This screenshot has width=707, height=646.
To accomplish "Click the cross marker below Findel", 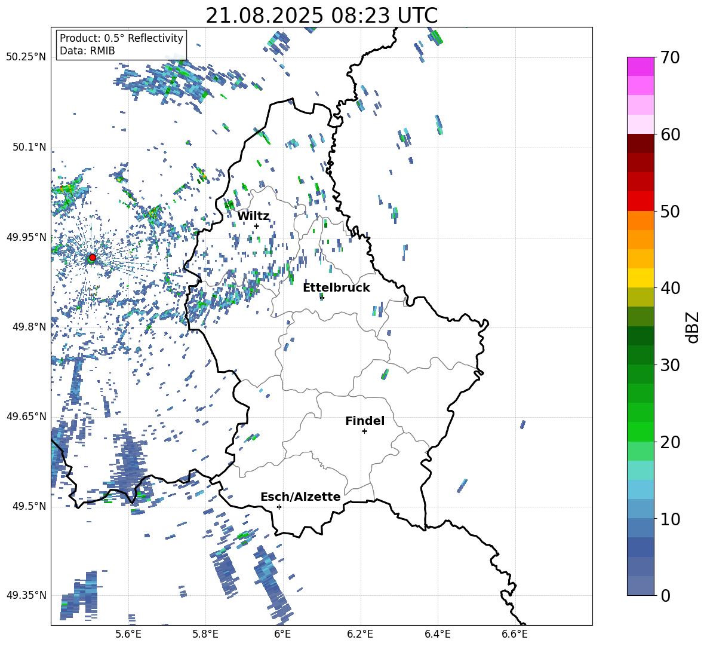I will coord(364,431).
